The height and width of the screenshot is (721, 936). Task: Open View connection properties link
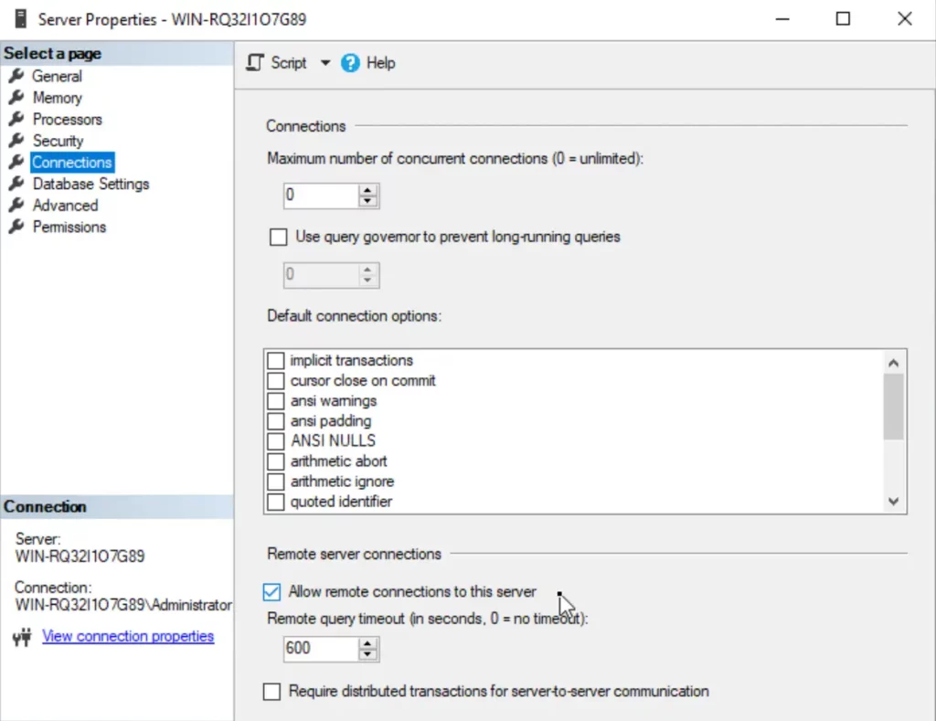point(128,636)
